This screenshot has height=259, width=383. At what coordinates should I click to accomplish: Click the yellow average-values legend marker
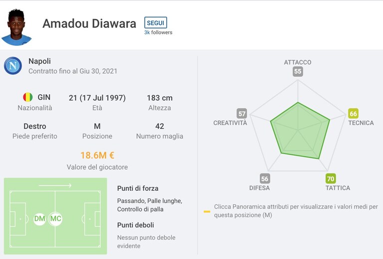click(x=207, y=212)
